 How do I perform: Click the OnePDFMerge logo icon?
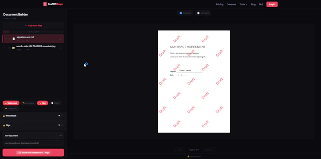click(45, 4)
